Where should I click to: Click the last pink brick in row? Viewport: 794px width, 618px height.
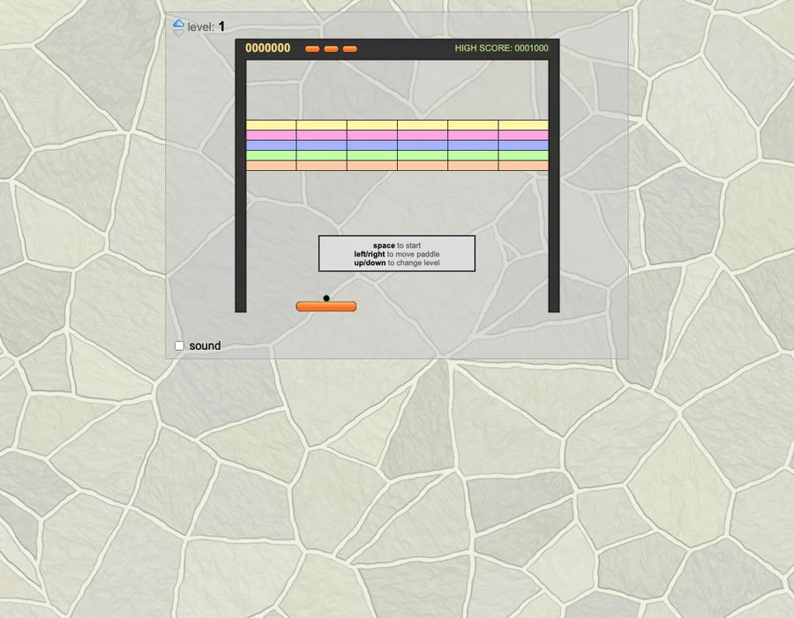523,135
